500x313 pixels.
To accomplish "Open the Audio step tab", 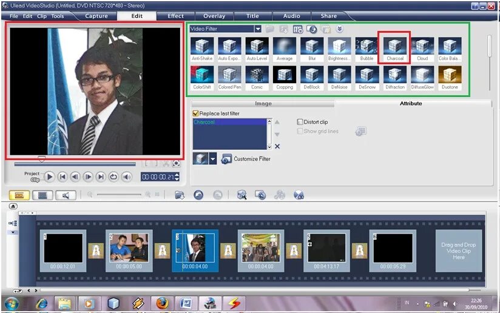I will point(291,16).
